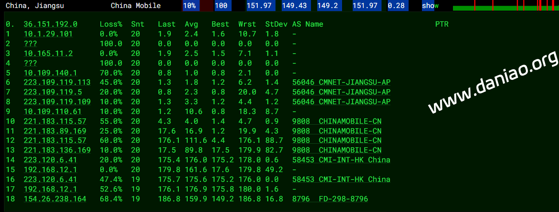Screen dimensions: 559x212
Task: Open hop 9 IP 10.109.110.61
Action: (52, 112)
